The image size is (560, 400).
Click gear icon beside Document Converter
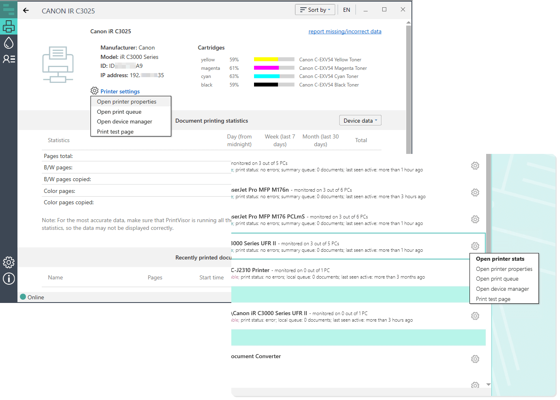[475, 359]
